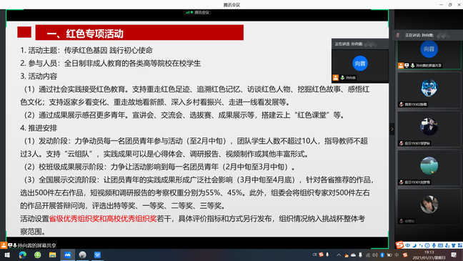
Task: Open File Explorer from the taskbar
Action: pyautogui.click(x=53, y=255)
